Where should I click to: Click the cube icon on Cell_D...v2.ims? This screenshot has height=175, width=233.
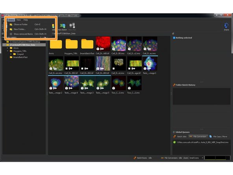129,49
